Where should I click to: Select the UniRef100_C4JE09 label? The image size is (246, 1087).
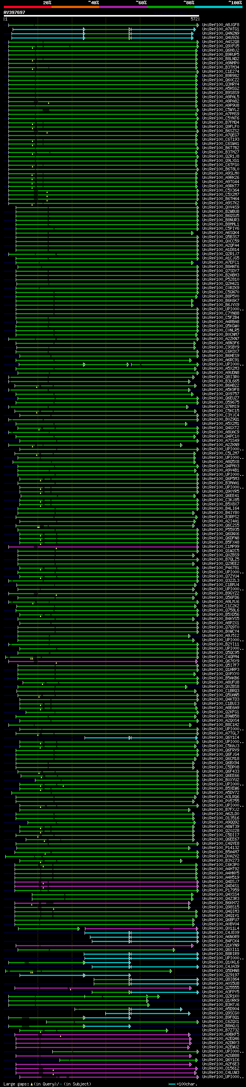(x=221, y=932)
